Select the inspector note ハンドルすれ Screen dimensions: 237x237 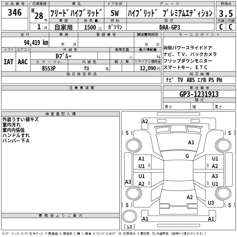(x=14, y=135)
